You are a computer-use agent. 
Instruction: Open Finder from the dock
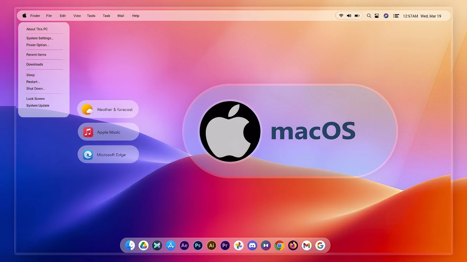pos(130,246)
